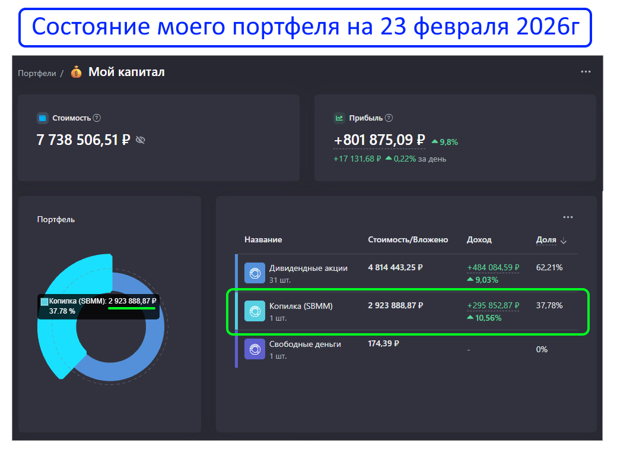Open the Доля column sort dropdown
The width and height of the screenshot is (617, 455).
click(x=562, y=240)
